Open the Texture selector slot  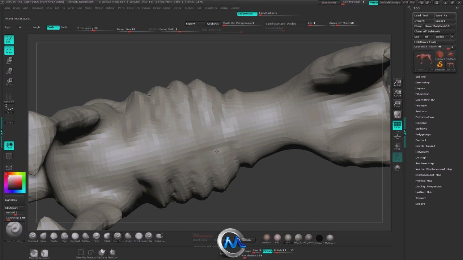point(9,119)
